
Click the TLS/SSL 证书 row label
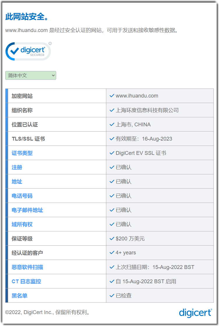pyautogui.click(x=28, y=139)
